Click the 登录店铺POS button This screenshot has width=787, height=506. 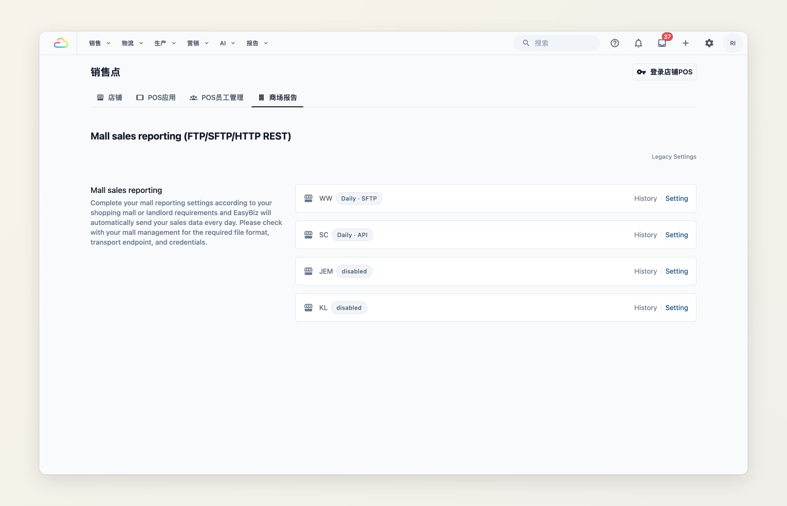tap(665, 72)
